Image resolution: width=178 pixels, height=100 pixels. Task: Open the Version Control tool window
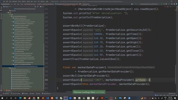click(x=16, y=94)
